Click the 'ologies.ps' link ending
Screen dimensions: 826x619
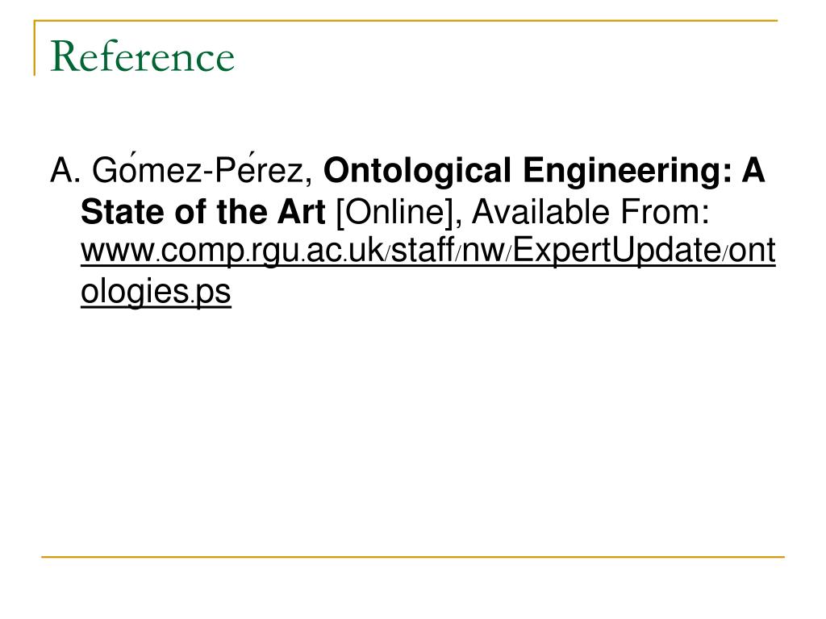coord(156,291)
